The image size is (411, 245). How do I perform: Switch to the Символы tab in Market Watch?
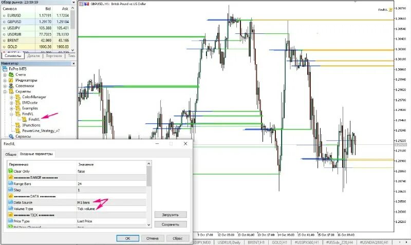click(x=12, y=56)
